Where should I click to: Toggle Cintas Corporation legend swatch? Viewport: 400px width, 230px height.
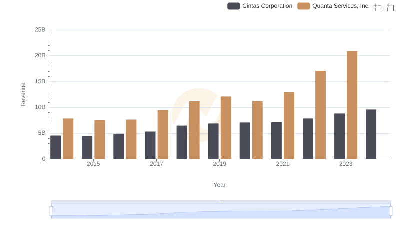point(233,6)
